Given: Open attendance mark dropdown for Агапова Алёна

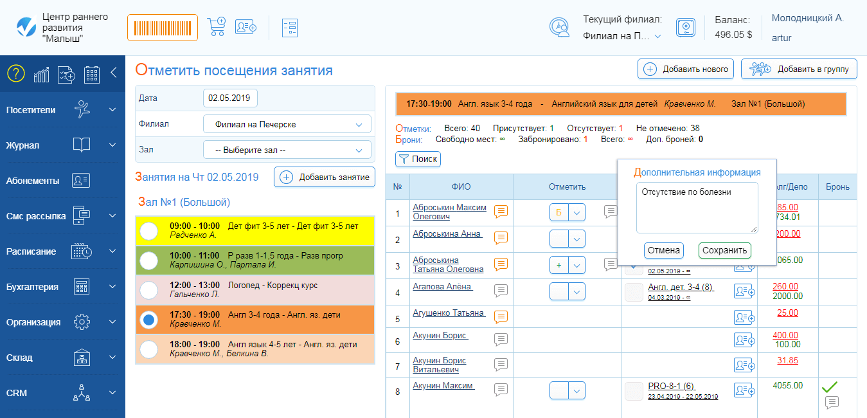Looking at the screenshot, I should (577, 291).
